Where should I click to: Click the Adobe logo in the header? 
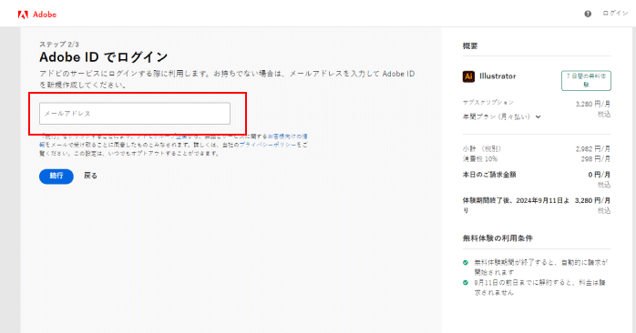coord(37,15)
